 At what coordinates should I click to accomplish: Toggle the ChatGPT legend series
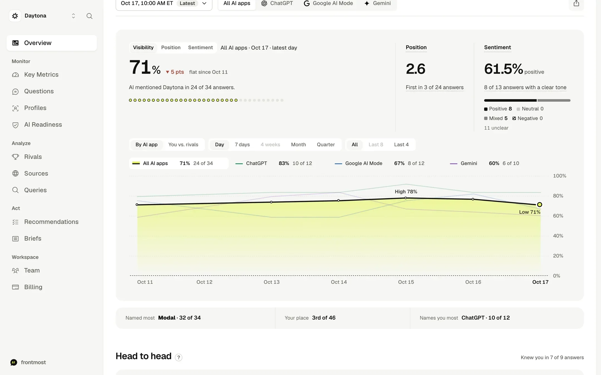click(x=274, y=164)
